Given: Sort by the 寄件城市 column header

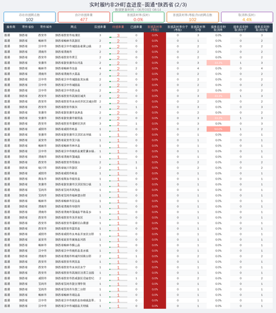Looking at the screenshot, I should [x=46, y=27].
